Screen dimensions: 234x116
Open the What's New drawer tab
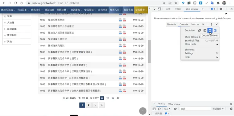point(174,104)
